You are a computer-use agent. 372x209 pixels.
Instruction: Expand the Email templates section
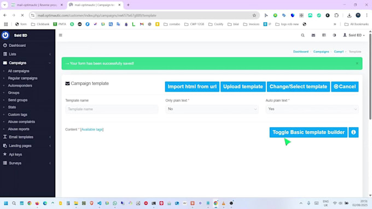(27, 137)
